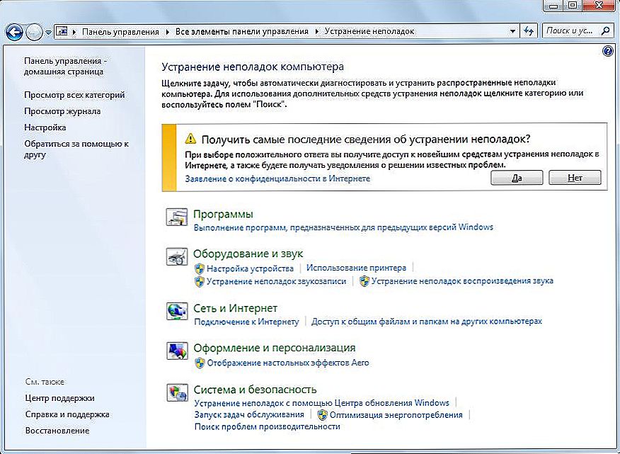Screen dimensions: 620x454
Task: Click the 'Сеть и Интернет' category icon
Action: 177,311
